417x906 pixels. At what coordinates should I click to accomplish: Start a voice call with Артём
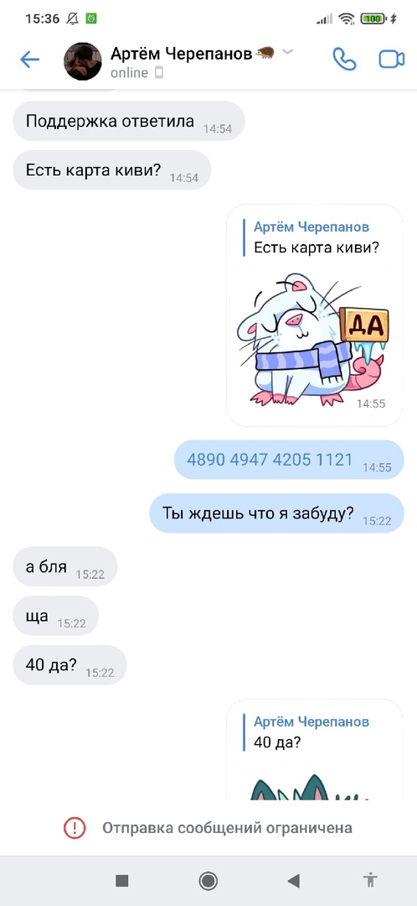pyautogui.click(x=344, y=59)
